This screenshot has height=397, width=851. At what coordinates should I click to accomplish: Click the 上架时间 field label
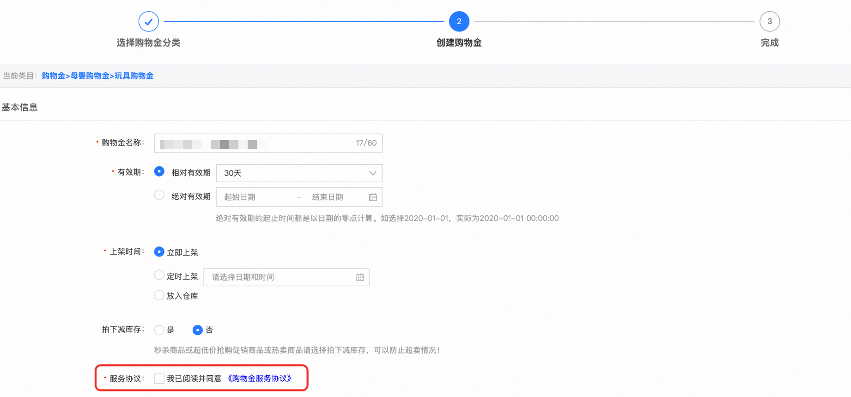[x=127, y=251]
